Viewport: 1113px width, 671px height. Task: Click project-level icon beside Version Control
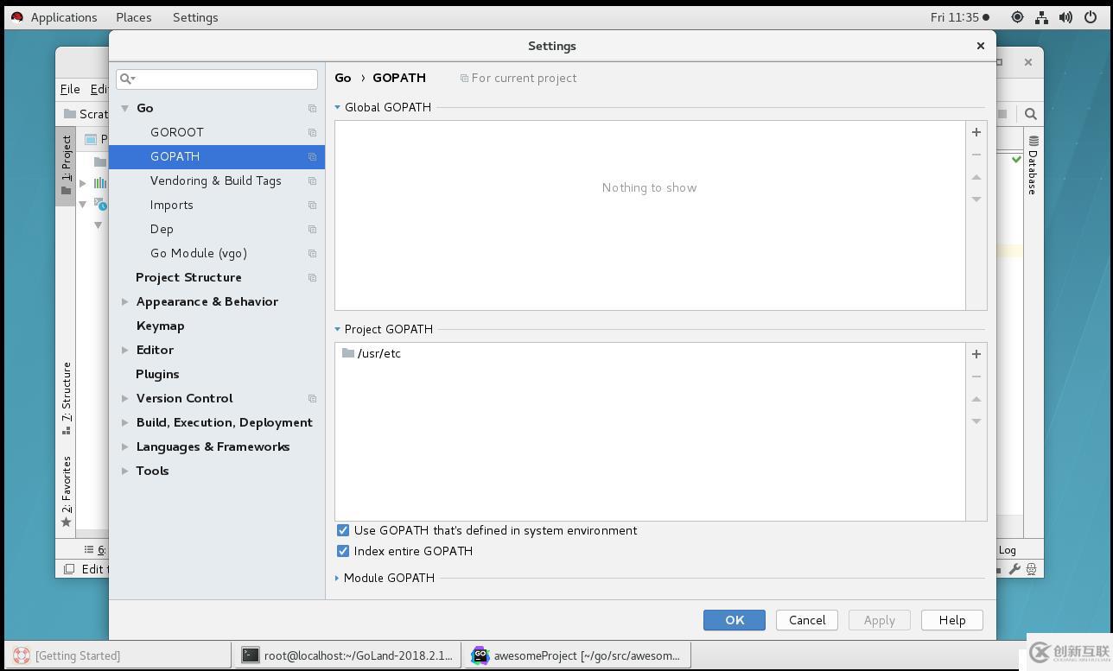click(x=312, y=398)
